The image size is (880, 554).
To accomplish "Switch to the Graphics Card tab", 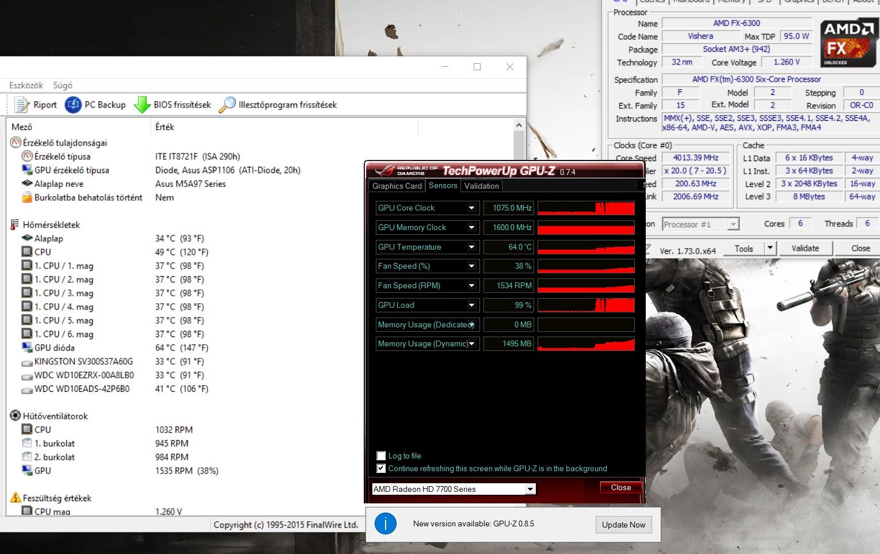I will 397,186.
